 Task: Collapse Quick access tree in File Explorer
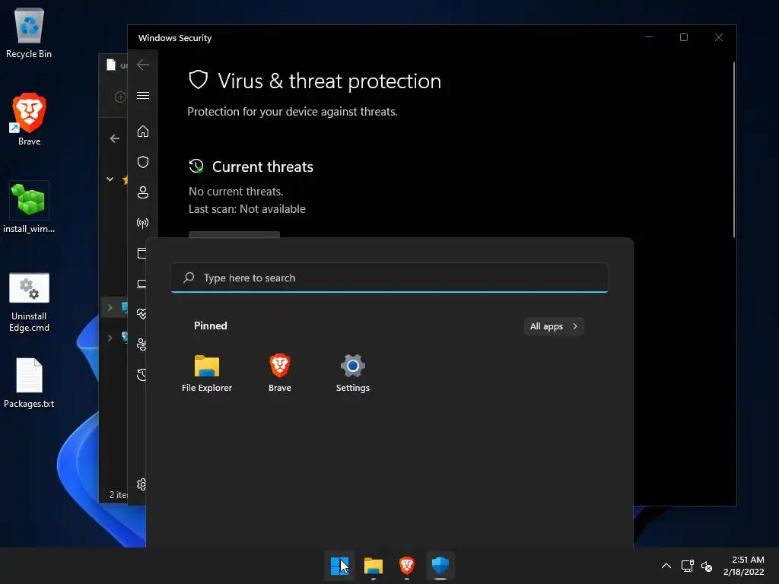point(110,179)
